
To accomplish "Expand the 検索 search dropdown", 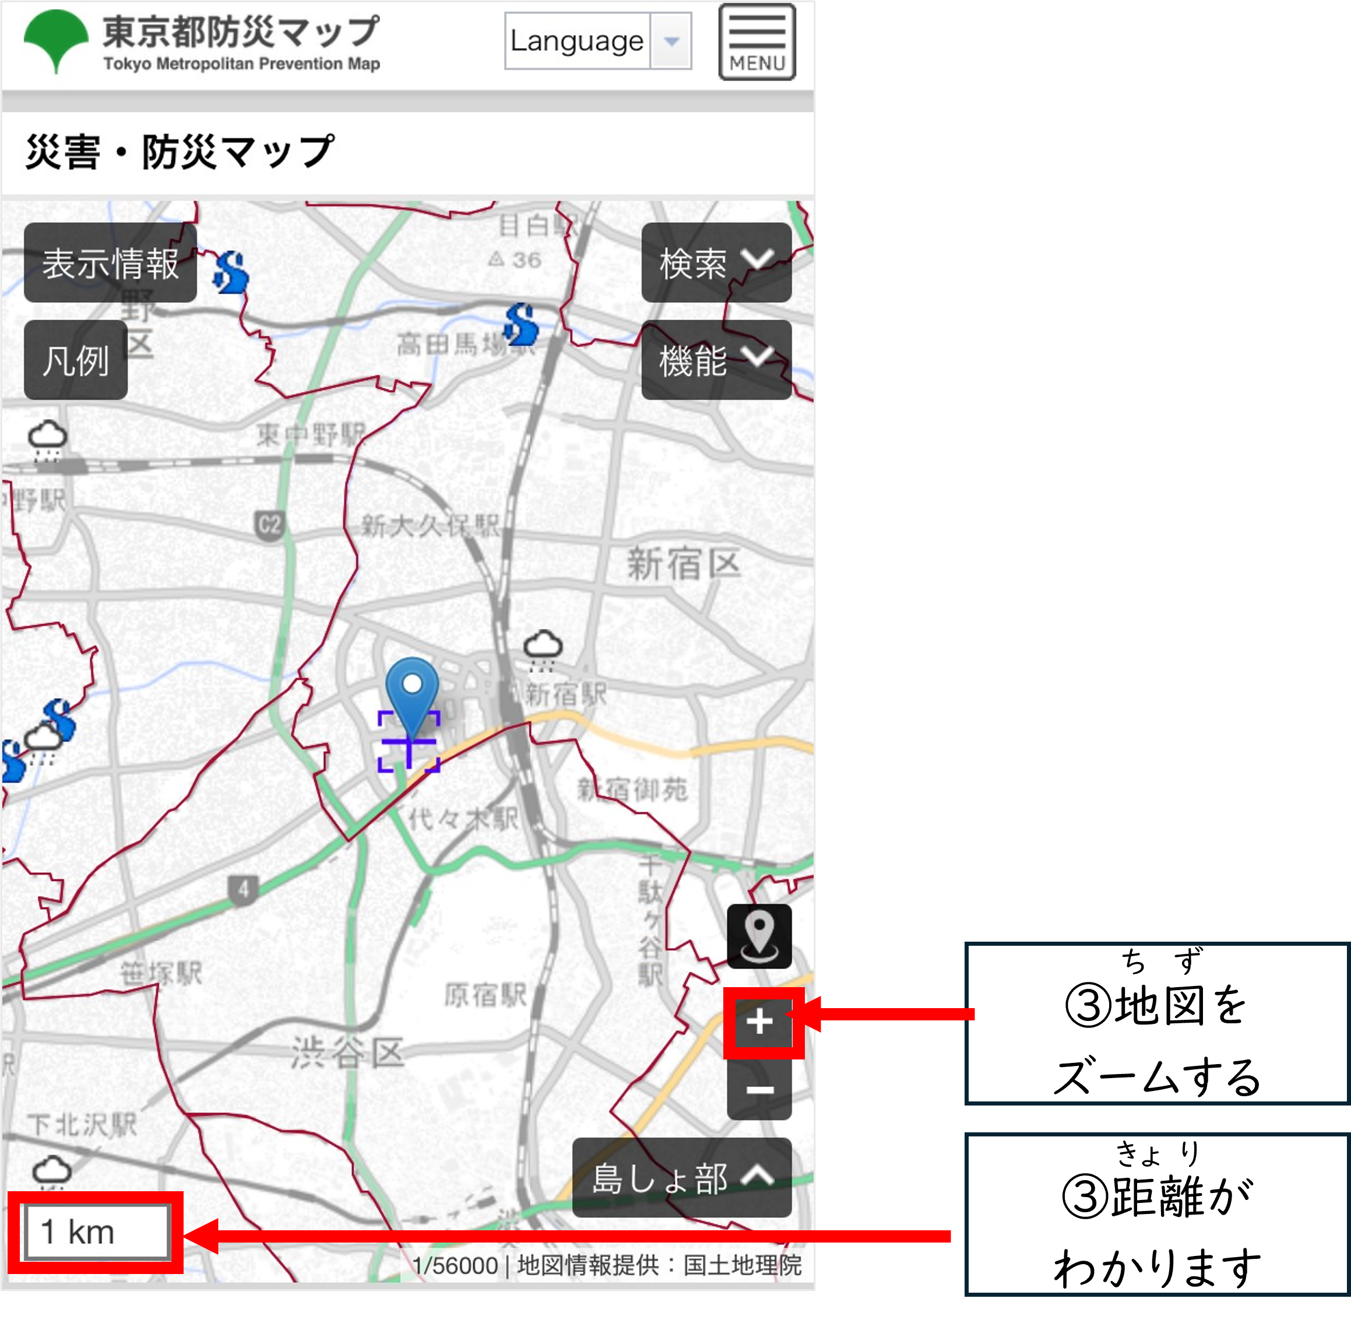I will (716, 262).
